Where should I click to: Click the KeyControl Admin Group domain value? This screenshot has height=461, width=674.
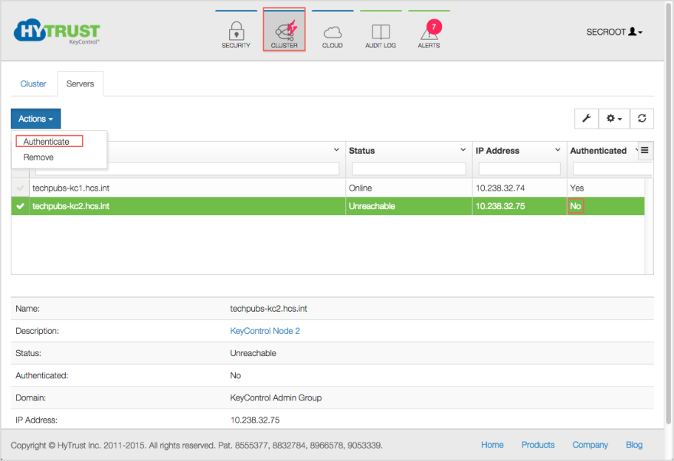(276, 398)
